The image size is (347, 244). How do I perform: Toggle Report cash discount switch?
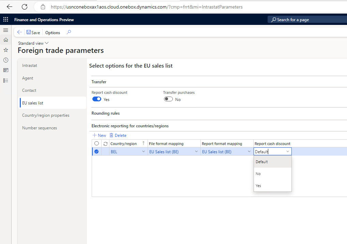tap(97, 99)
